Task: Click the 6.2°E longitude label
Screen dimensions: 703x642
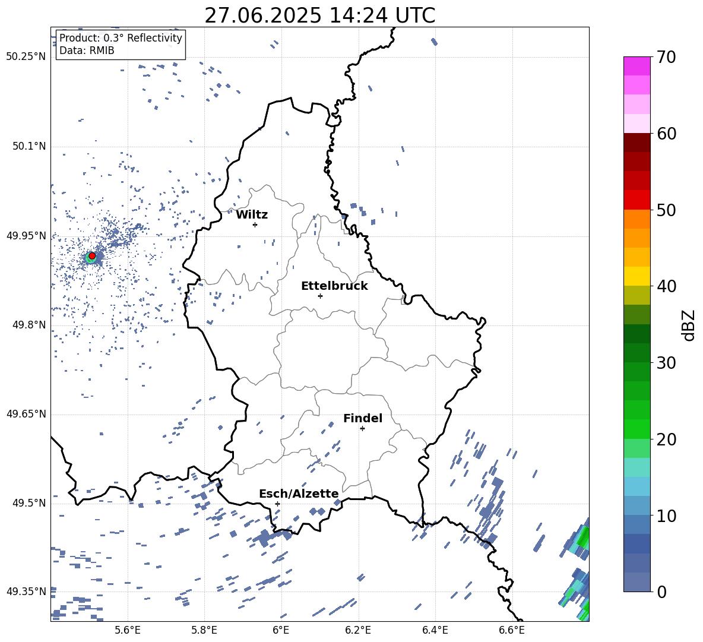Action: (358, 630)
